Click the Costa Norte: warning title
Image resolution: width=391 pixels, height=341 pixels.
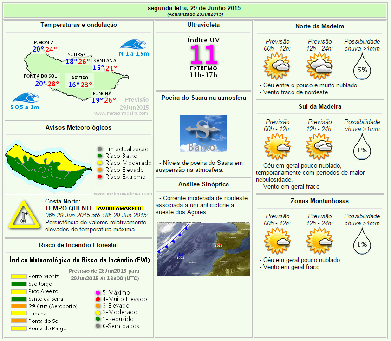click(63, 201)
